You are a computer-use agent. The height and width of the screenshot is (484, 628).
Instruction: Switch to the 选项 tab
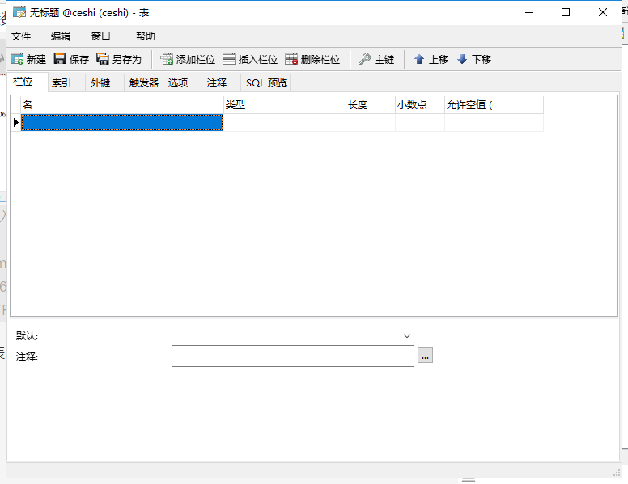coord(183,82)
